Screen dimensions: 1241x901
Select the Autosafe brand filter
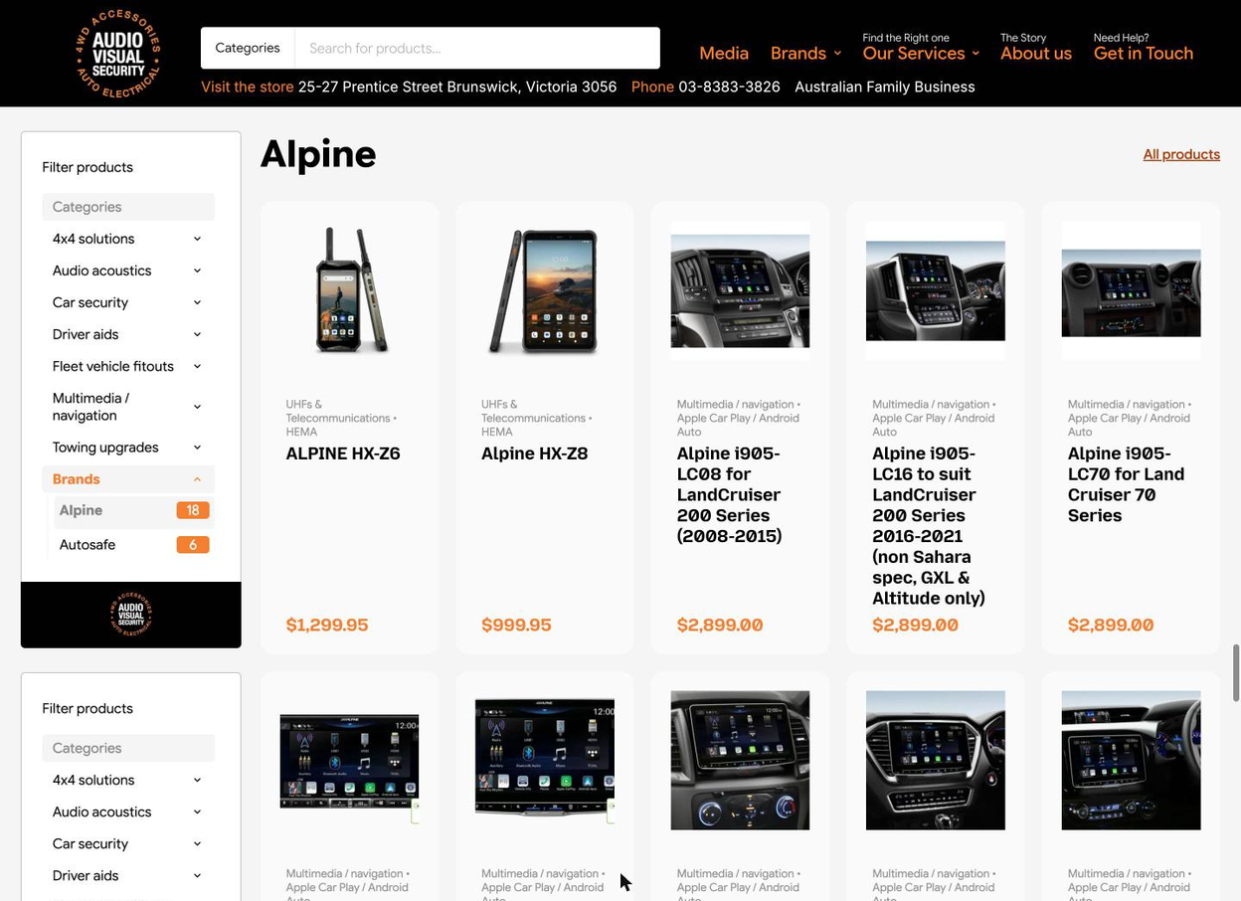(132, 545)
